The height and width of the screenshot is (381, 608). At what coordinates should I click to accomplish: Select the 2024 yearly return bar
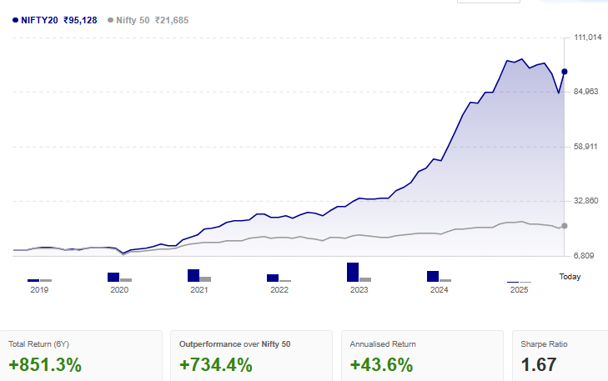click(x=439, y=276)
